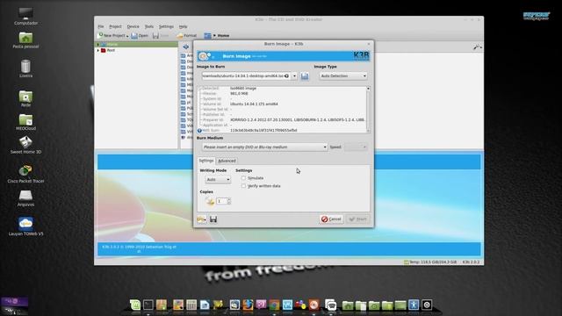Click the image info list scrollbar
This screenshot has width=562, height=316.
(x=368, y=109)
